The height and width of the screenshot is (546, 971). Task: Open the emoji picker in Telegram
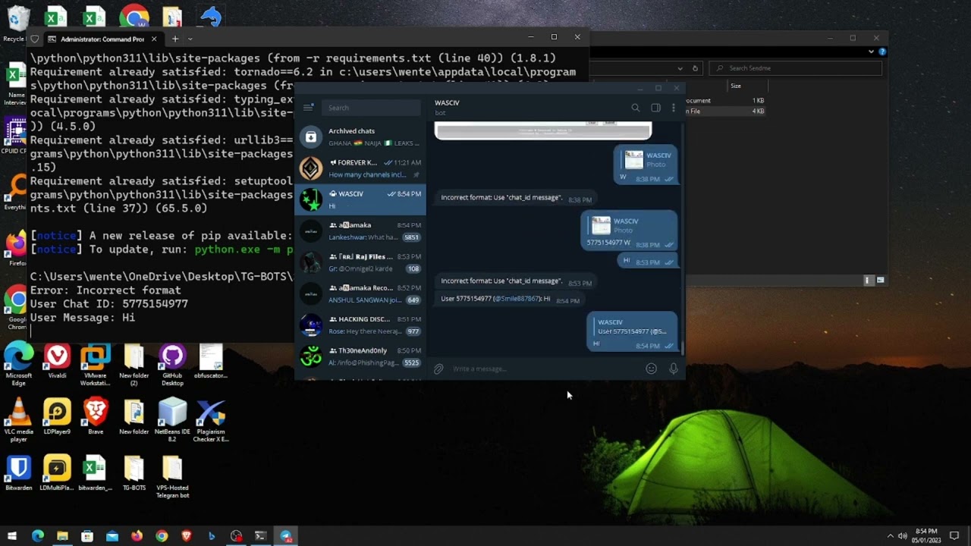coord(651,369)
